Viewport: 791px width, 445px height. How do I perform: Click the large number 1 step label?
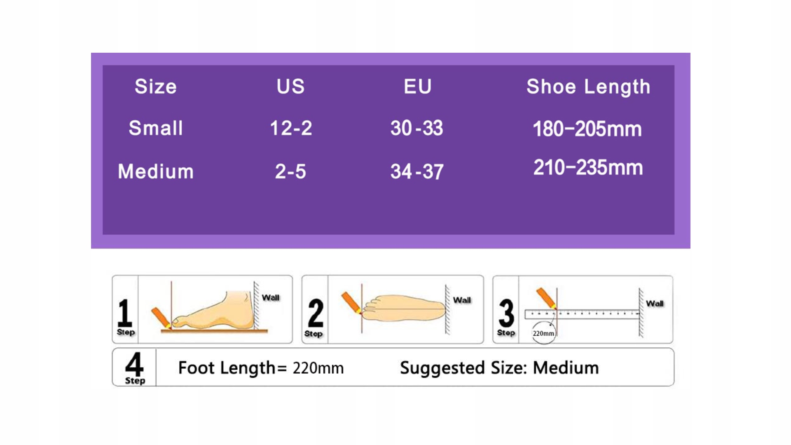pos(124,313)
